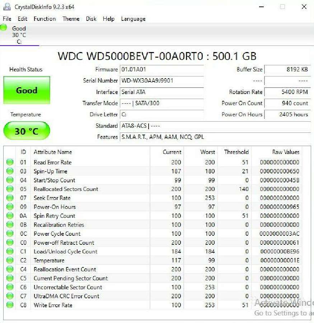The height and width of the screenshot is (323, 314).
Task: Click the Threshold column header
Action: point(234,152)
